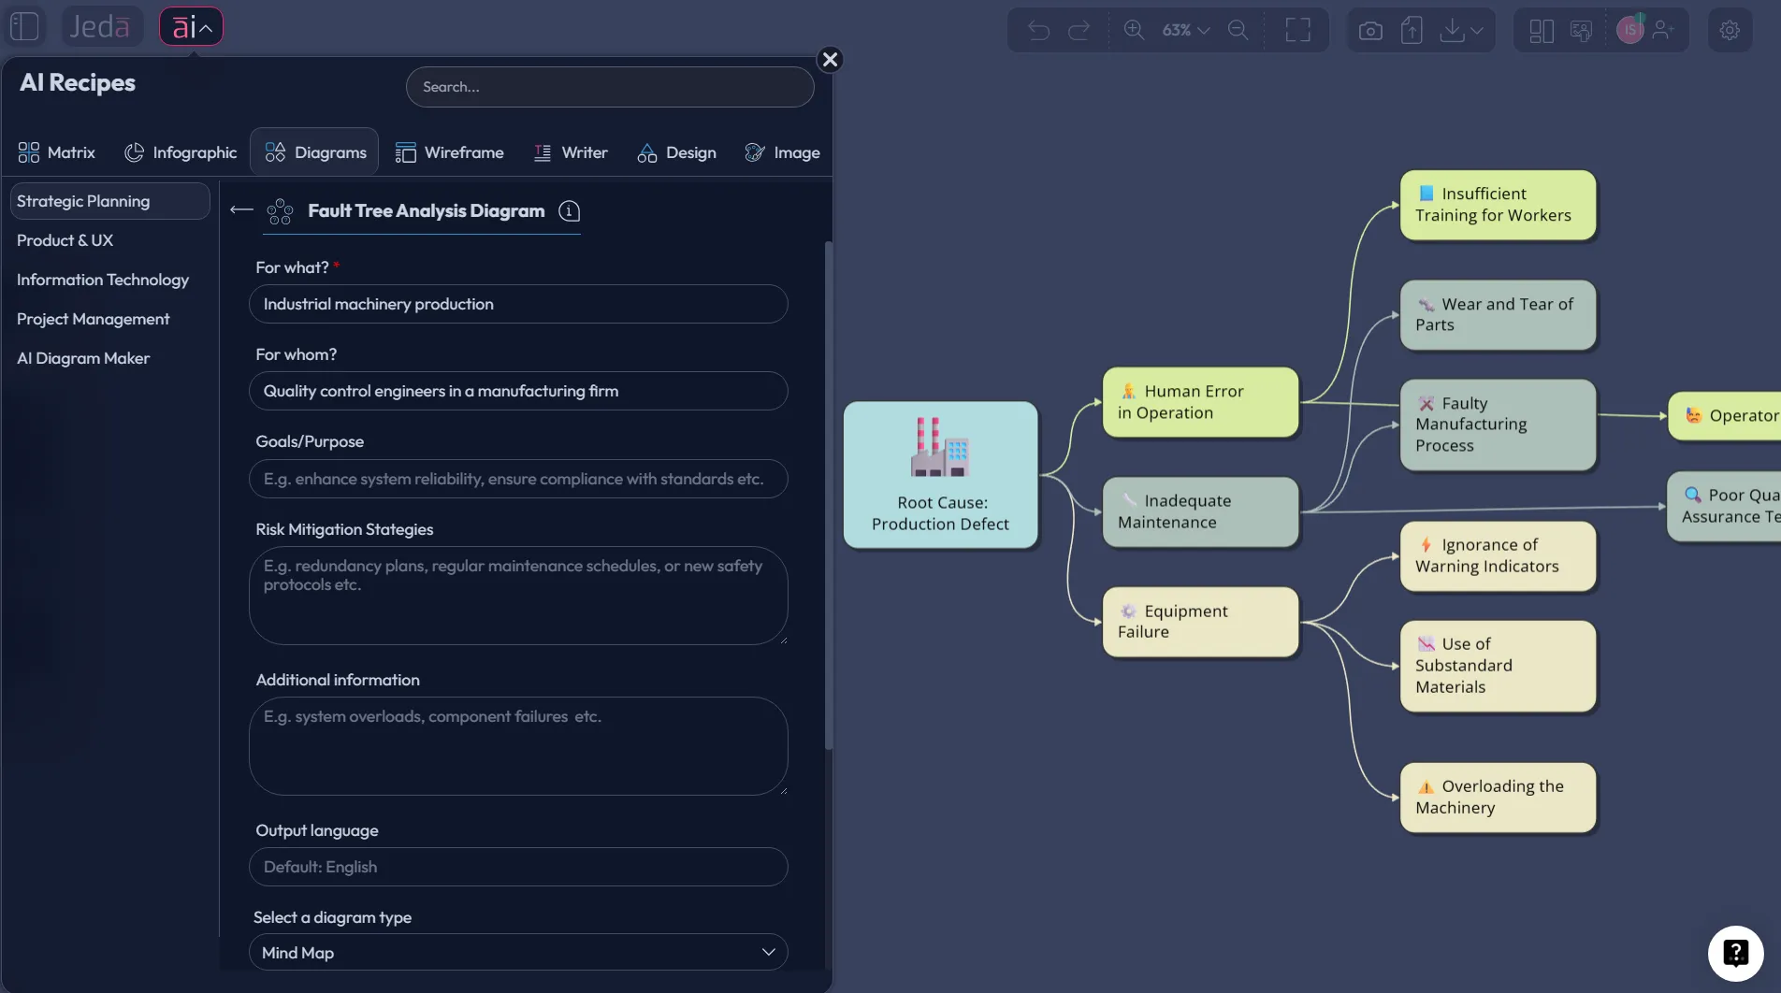Screen dimensions: 1781x993
Task: Open the Select a diagram type dropdown
Action: pos(518,952)
